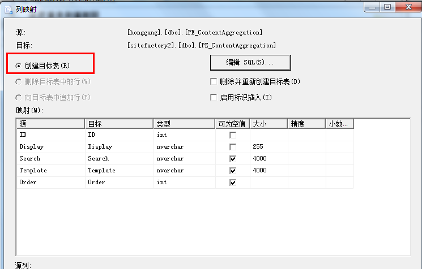Select source cell Order

(50, 183)
